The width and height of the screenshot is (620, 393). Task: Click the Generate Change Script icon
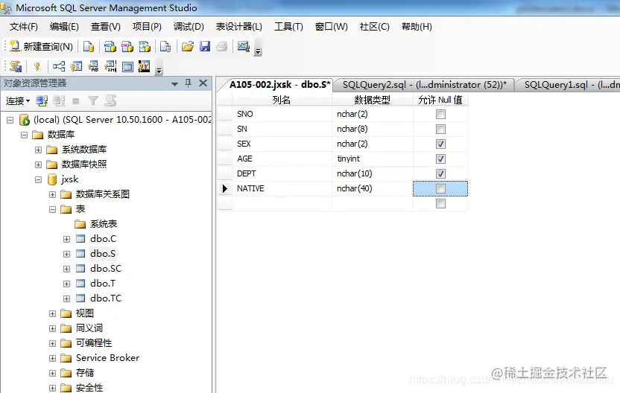pyautogui.click(x=16, y=66)
